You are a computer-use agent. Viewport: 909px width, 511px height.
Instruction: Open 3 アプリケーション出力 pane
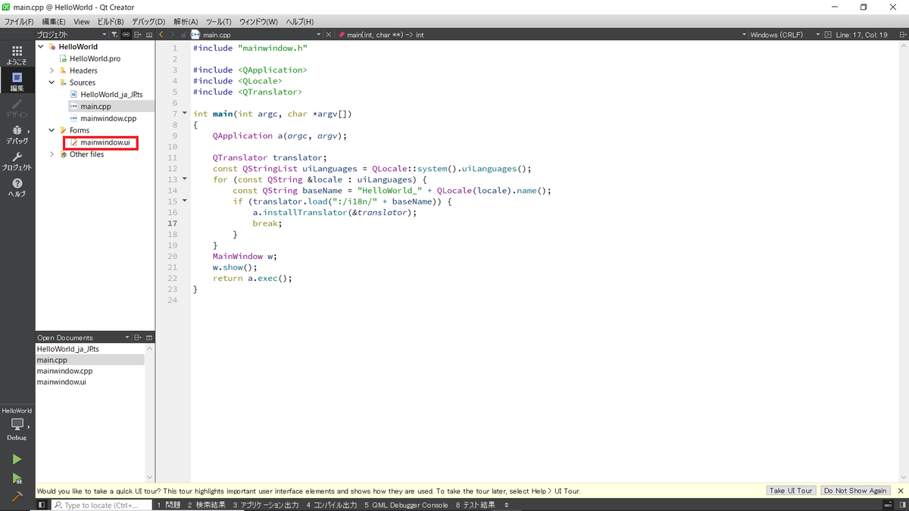pyautogui.click(x=265, y=505)
